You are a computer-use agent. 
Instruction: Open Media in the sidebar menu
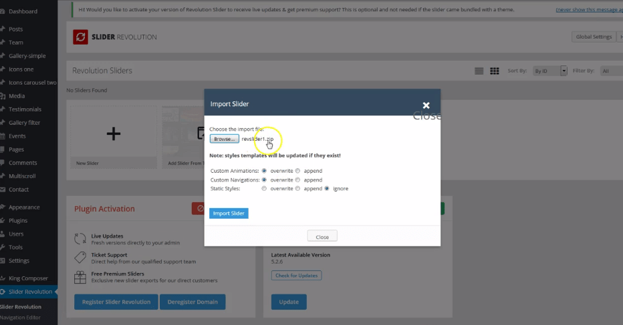pyautogui.click(x=17, y=96)
